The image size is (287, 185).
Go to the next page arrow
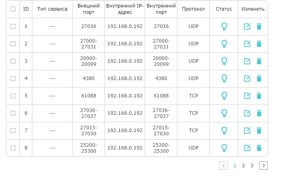pos(263,166)
